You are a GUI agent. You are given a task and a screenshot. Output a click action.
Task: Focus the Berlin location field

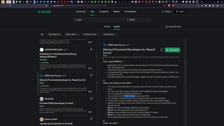coord(138,20)
